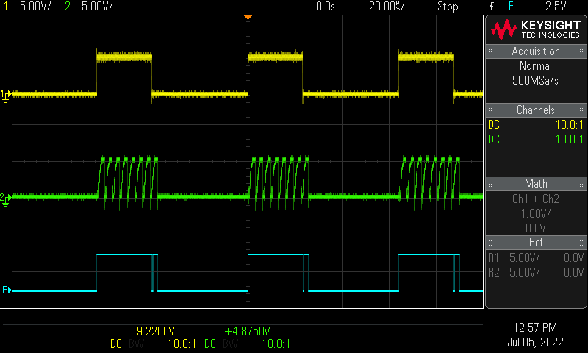This screenshot has height=353, width=588.
Task: Click the channel 2 5.00V/ scale
Action: click(97, 7)
